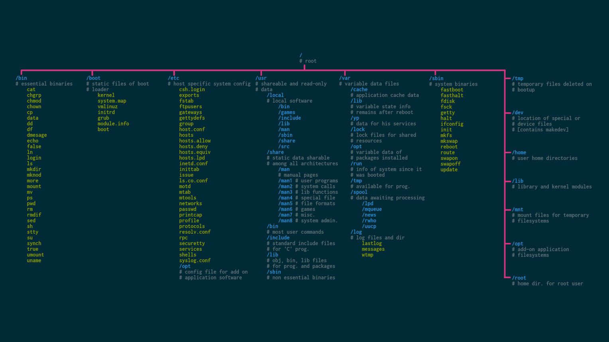The height and width of the screenshot is (342, 609).
Task: Click the '/home' directory label
Action: point(519,152)
